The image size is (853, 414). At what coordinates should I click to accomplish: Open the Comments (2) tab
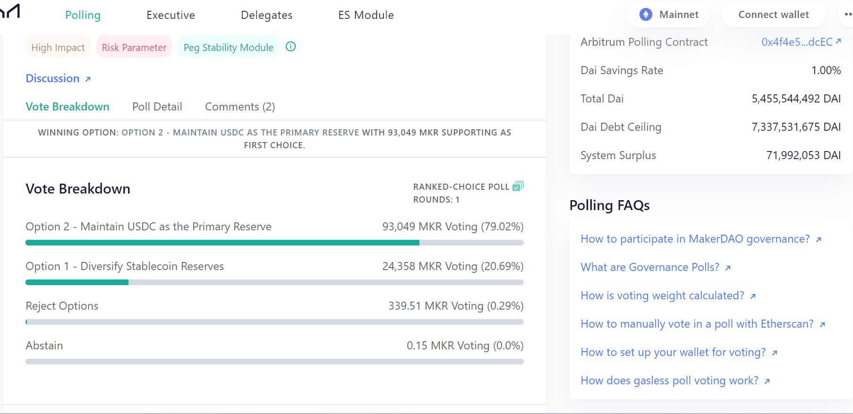click(x=240, y=107)
